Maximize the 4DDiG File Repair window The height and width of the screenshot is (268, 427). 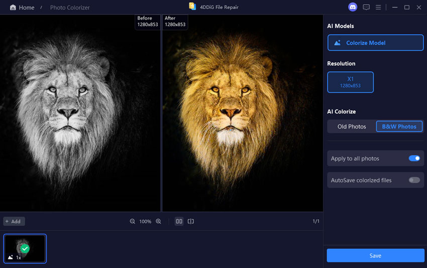pos(406,8)
